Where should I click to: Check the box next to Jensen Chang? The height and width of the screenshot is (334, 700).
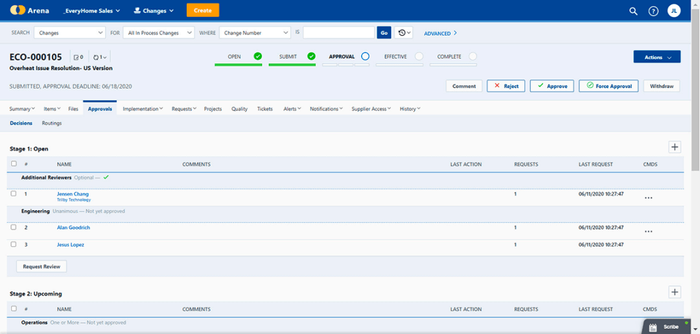click(14, 193)
